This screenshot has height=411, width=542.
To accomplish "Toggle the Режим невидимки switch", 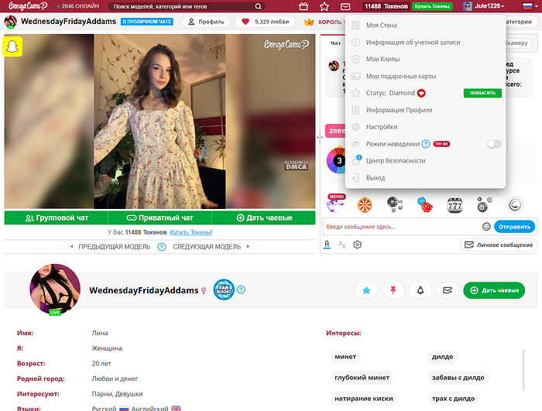I will click(494, 144).
